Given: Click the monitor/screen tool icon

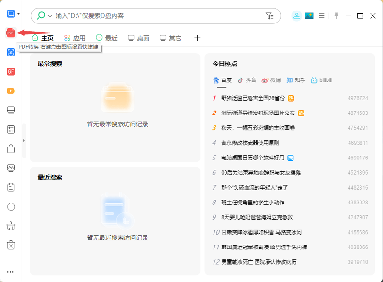Looking at the screenshot, I should pyautogui.click(x=10, y=110).
